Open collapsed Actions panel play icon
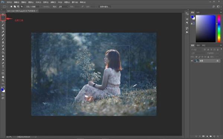The height and width of the screenshot is (139, 223). [187, 32]
